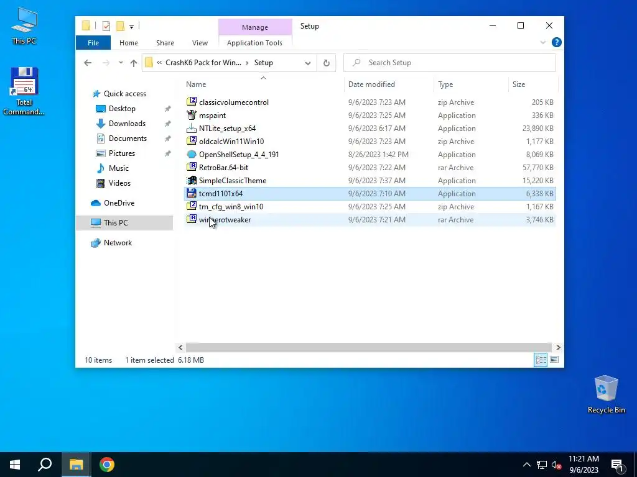
Task: Open Music in navigation pane
Action: coord(118,168)
